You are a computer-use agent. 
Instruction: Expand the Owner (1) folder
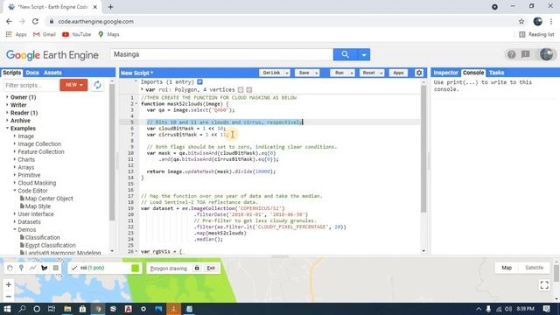point(7,97)
